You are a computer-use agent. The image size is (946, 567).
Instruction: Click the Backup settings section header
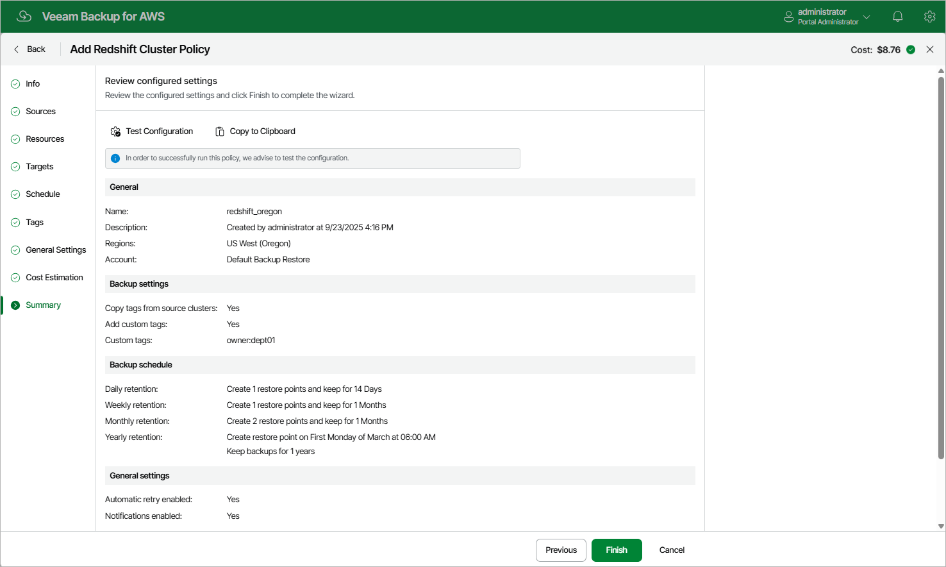400,284
